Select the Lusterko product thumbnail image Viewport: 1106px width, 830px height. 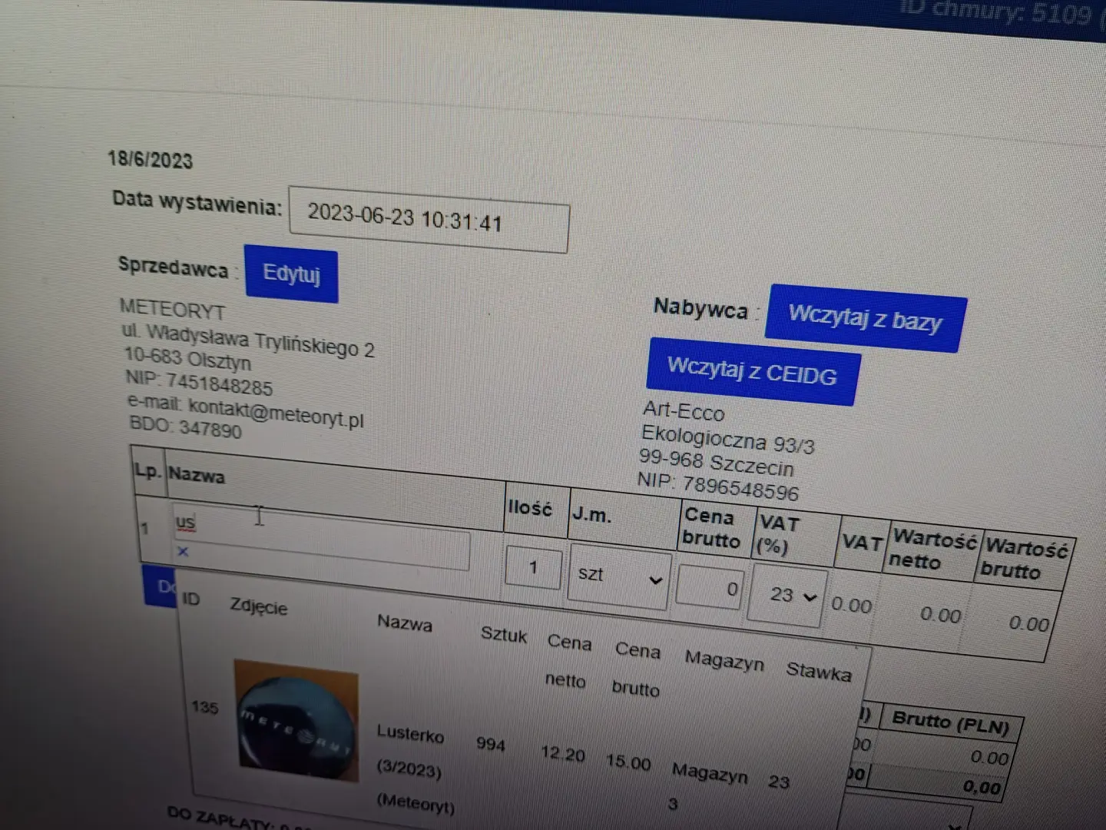(x=296, y=721)
